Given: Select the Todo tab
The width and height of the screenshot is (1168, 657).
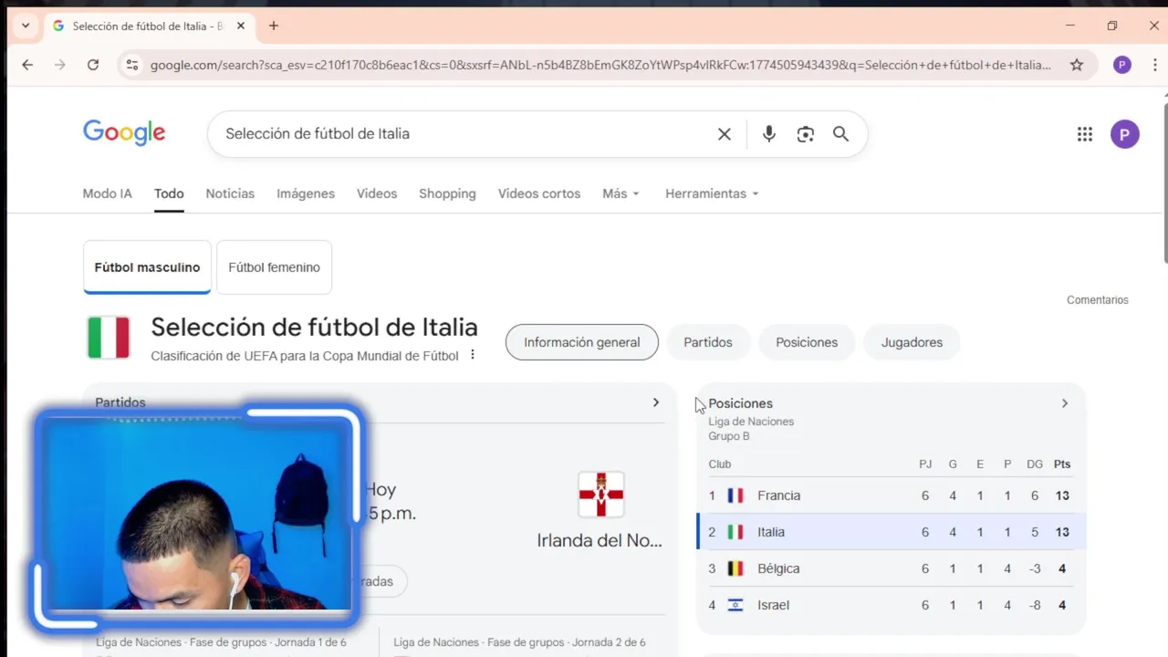Looking at the screenshot, I should (169, 193).
